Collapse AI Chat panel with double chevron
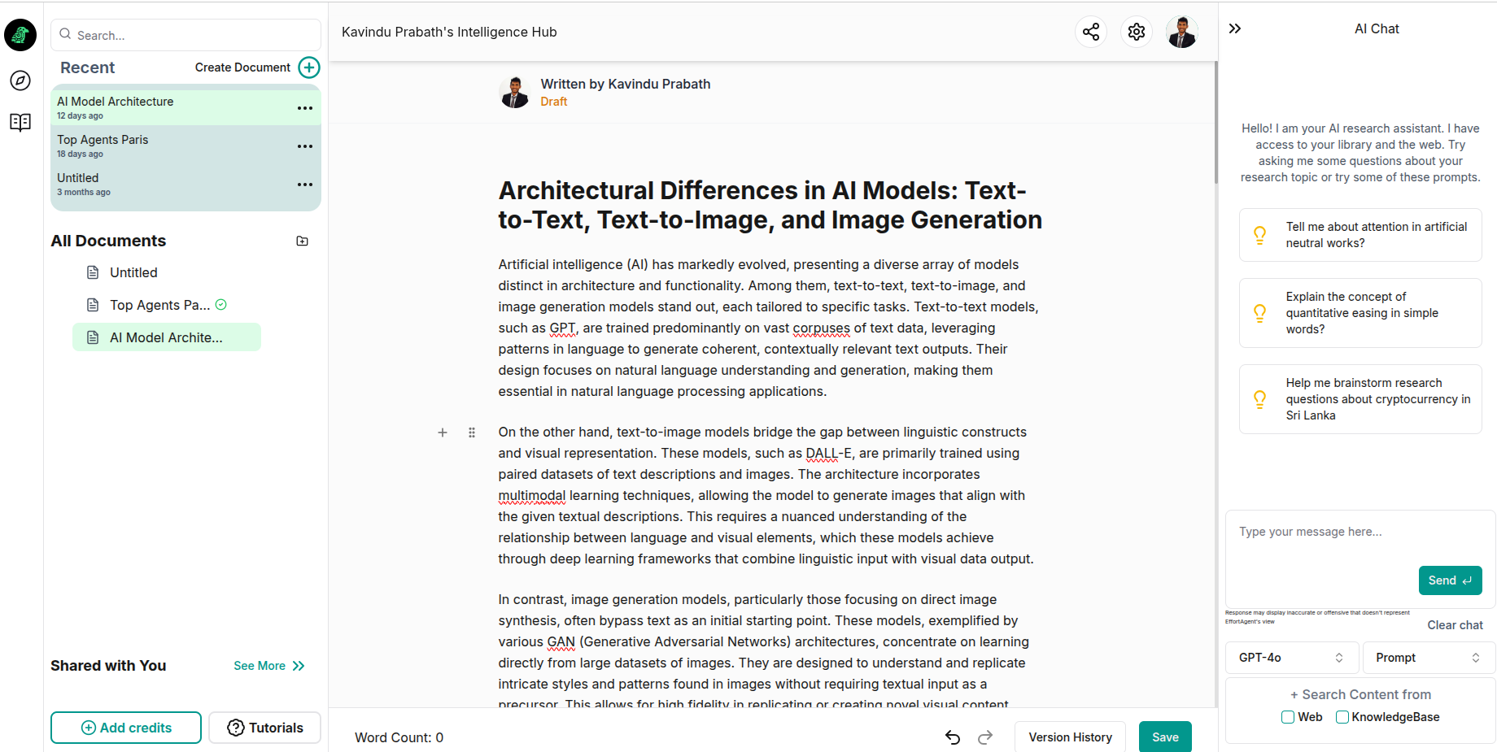1497x752 pixels. point(1235,28)
